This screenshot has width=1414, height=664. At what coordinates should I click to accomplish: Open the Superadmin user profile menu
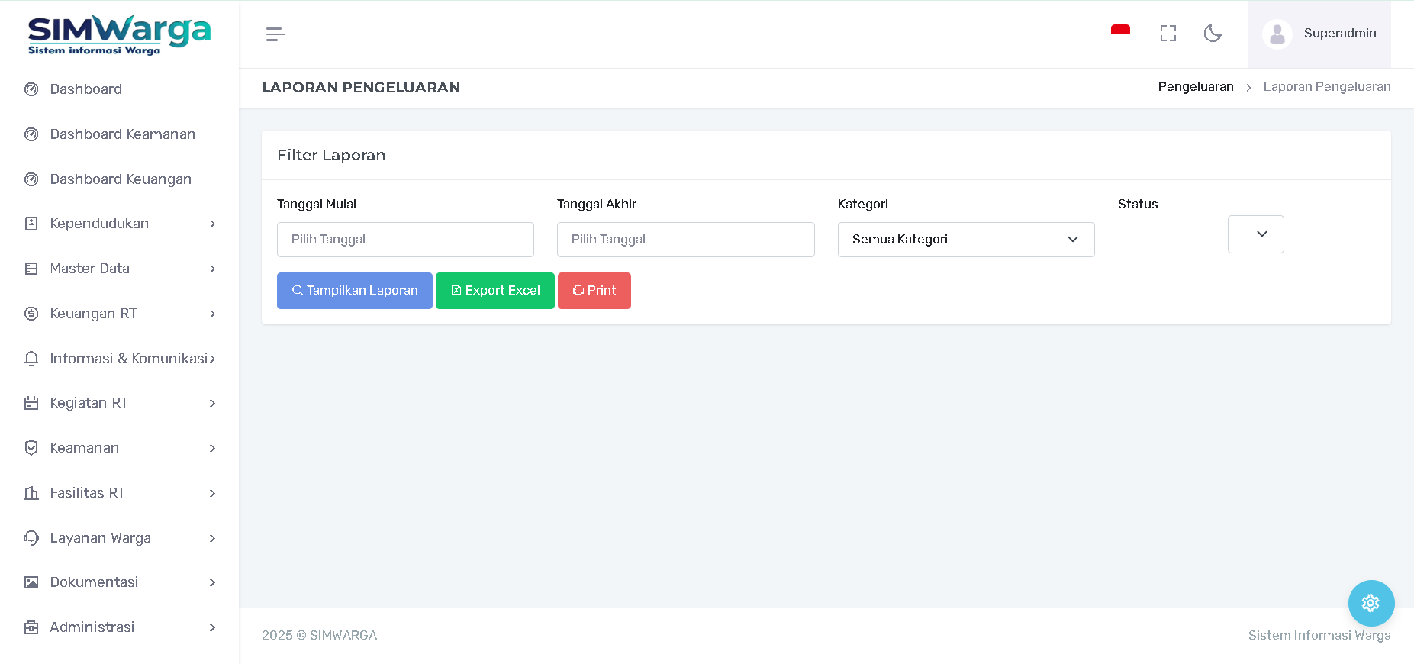point(1319,34)
